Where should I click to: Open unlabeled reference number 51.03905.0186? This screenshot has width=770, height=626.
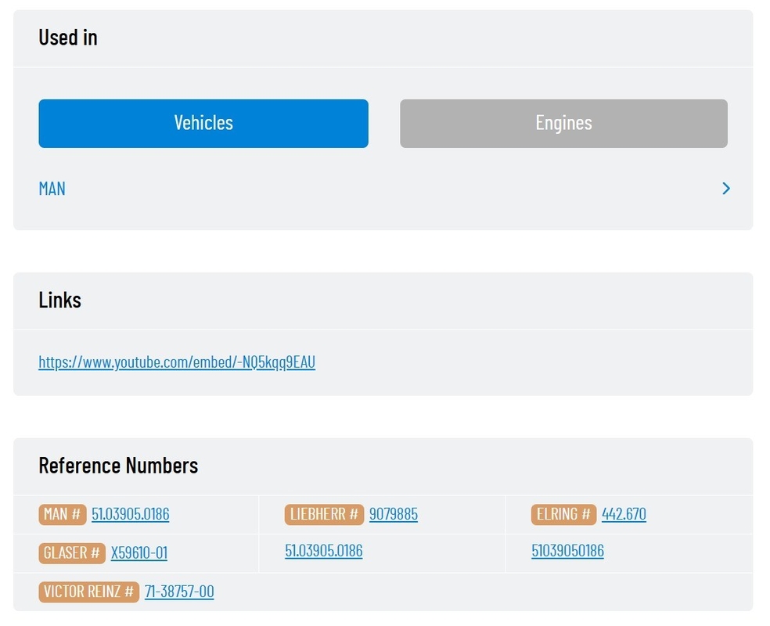click(324, 550)
